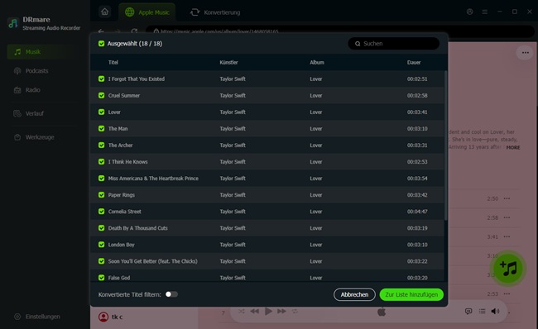Click the music.apple.com URL bar
Viewport: 538px width, 329px height.
click(x=339, y=31)
